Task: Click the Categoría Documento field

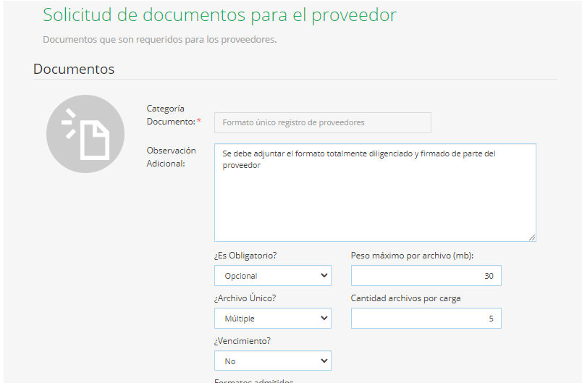Action: 322,122
